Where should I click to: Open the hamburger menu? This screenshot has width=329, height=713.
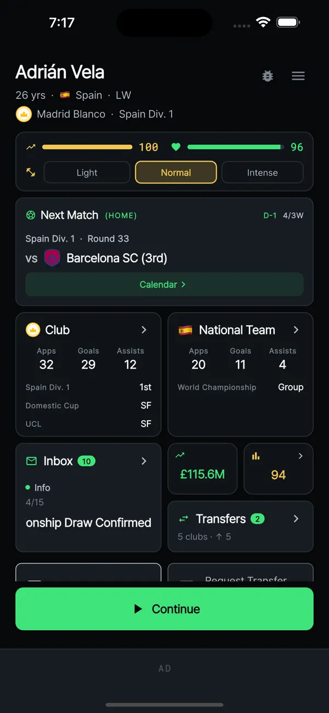click(298, 76)
